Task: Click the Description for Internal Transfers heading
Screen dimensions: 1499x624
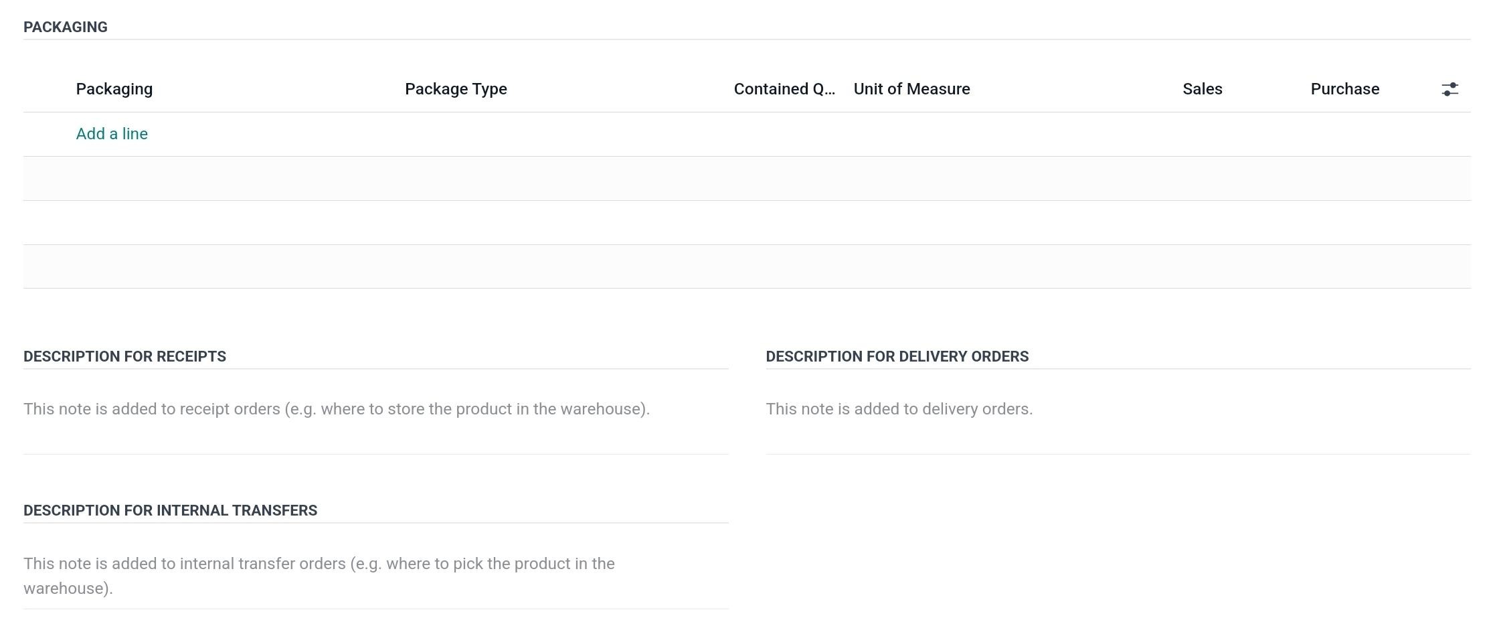Action: click(170, 511)
